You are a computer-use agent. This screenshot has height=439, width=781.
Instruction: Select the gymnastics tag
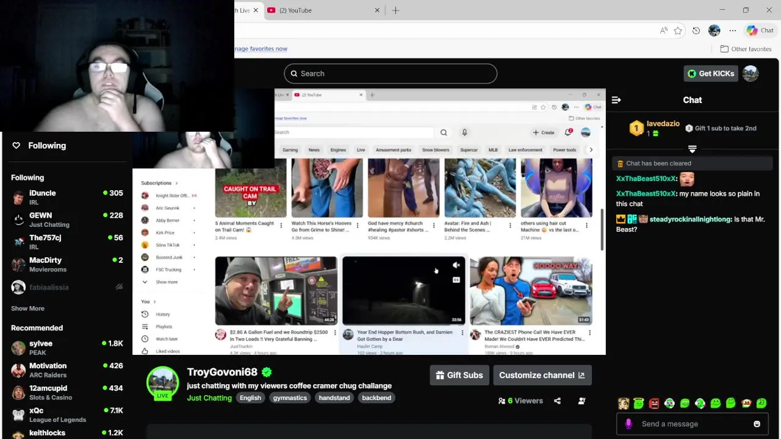pos(290,398)
